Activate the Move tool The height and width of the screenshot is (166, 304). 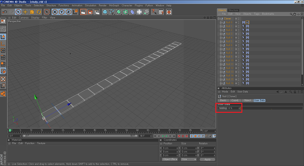tap(25, 12)
